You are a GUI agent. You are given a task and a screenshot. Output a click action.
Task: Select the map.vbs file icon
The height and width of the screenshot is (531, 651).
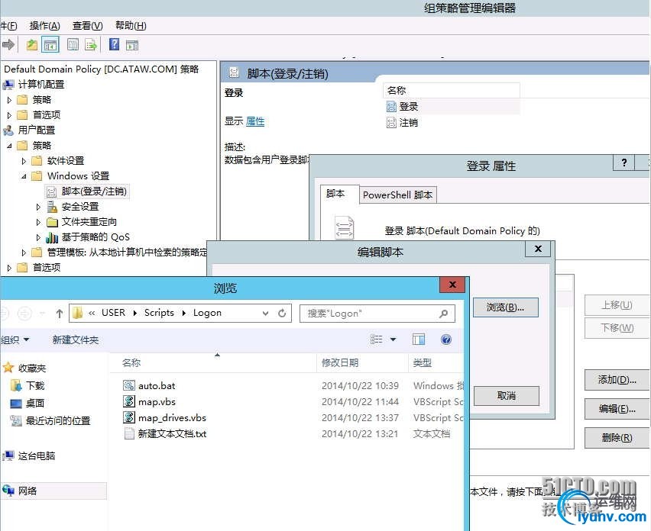[x=129, y=401]
